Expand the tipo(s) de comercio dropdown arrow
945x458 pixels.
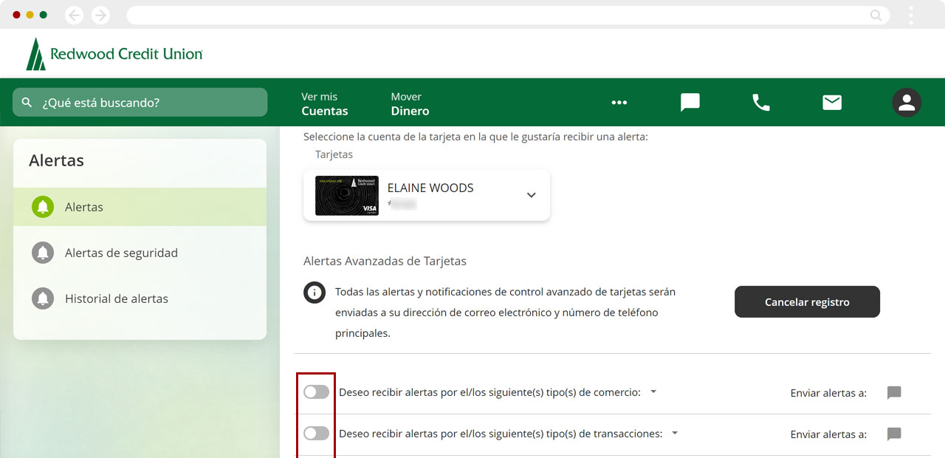[x=653, y=392]
